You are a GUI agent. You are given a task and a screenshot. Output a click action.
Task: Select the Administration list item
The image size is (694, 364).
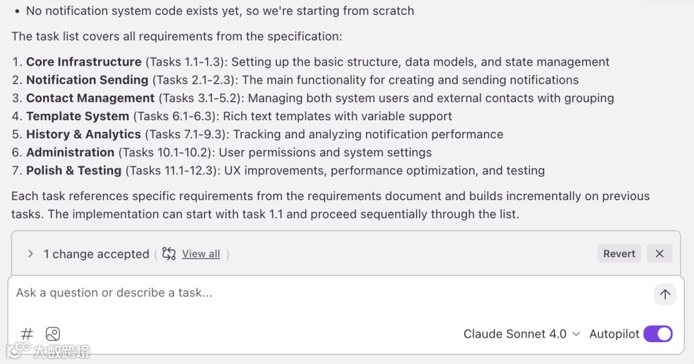click(70, 152)
